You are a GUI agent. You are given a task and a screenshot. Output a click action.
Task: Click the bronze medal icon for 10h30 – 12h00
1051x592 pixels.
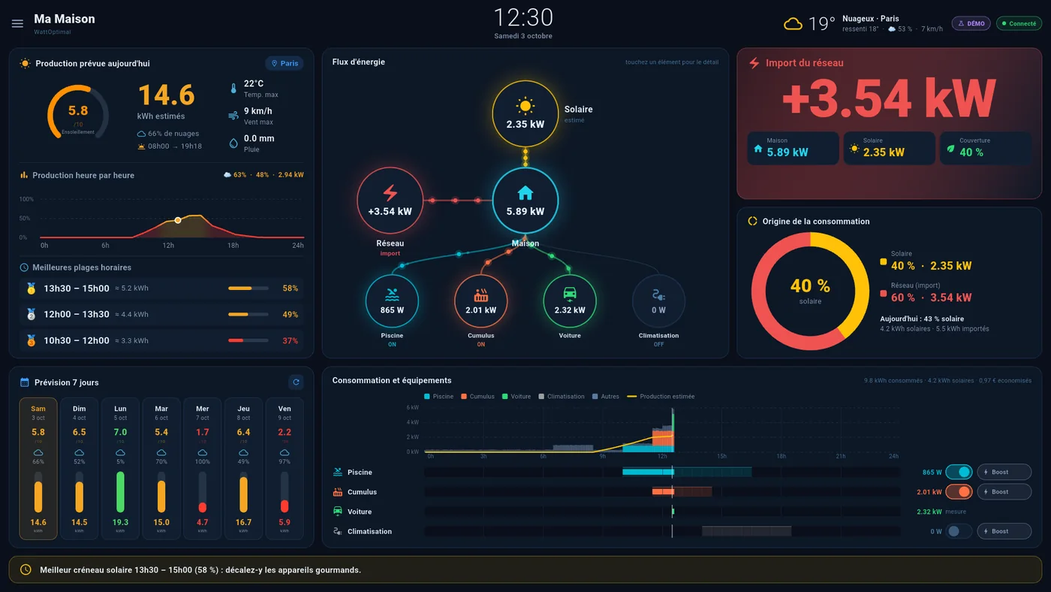coord(31,340)
